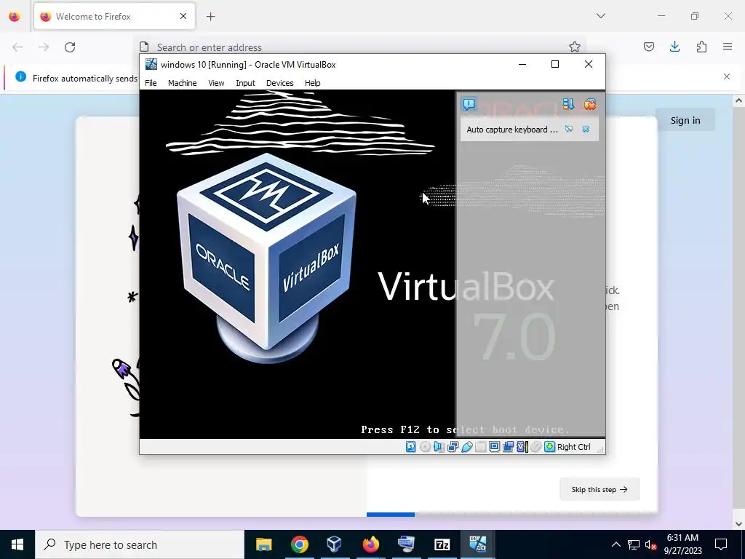Click the taskbar clock showing 6:31 AM
Viewport: 745px width, 559px height.
click(x=682, y=544)
